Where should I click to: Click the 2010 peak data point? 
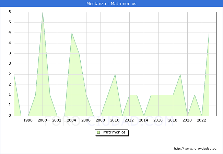(x=115, y=75)
